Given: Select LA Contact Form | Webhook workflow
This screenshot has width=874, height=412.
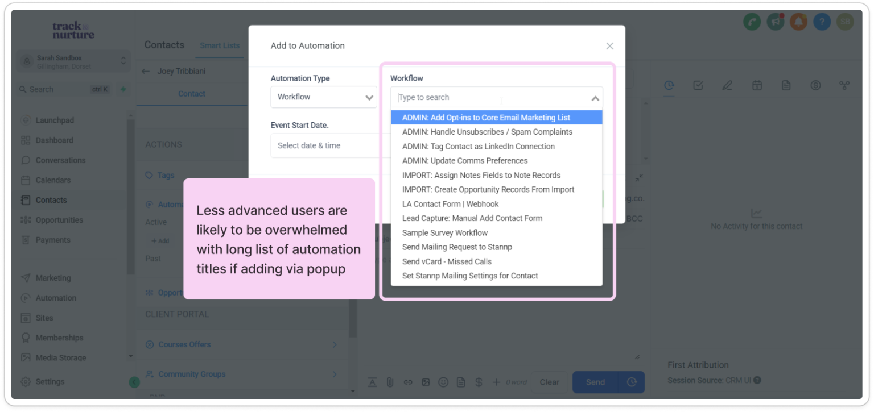Looking at the screenshot, I should tap(497, 204).
